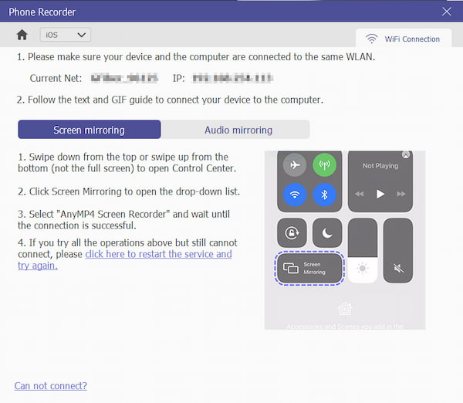
Task: Tap the green cellular data icon
Action: coord(324,165)
